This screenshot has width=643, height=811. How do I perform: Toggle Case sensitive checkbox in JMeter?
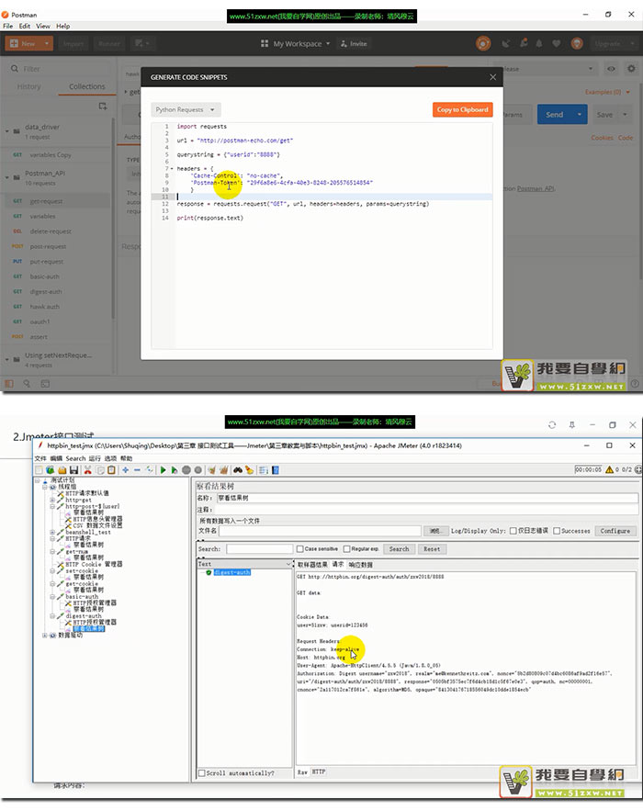tap(299, 548)
